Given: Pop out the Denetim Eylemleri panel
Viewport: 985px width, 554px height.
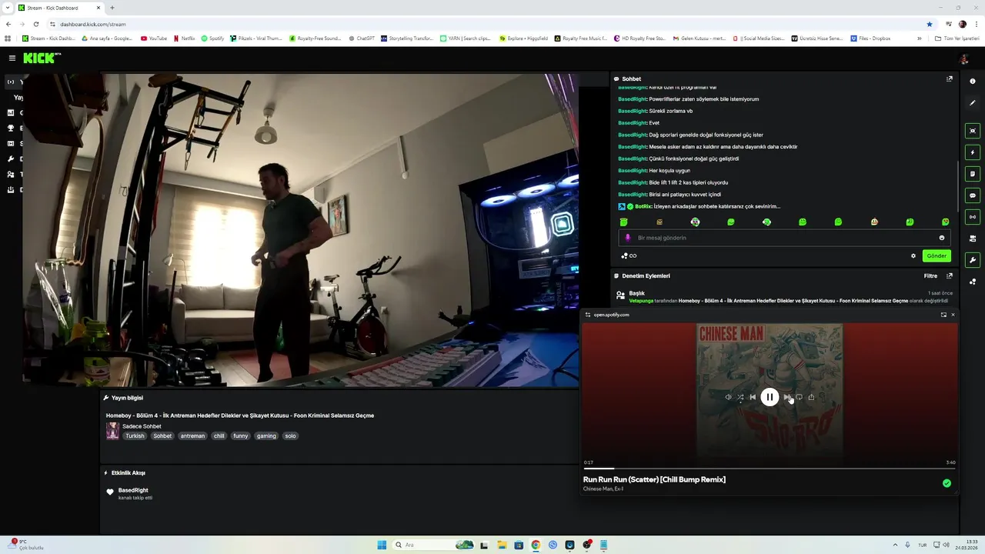Looking at the screenshot, I should point(949,275).
